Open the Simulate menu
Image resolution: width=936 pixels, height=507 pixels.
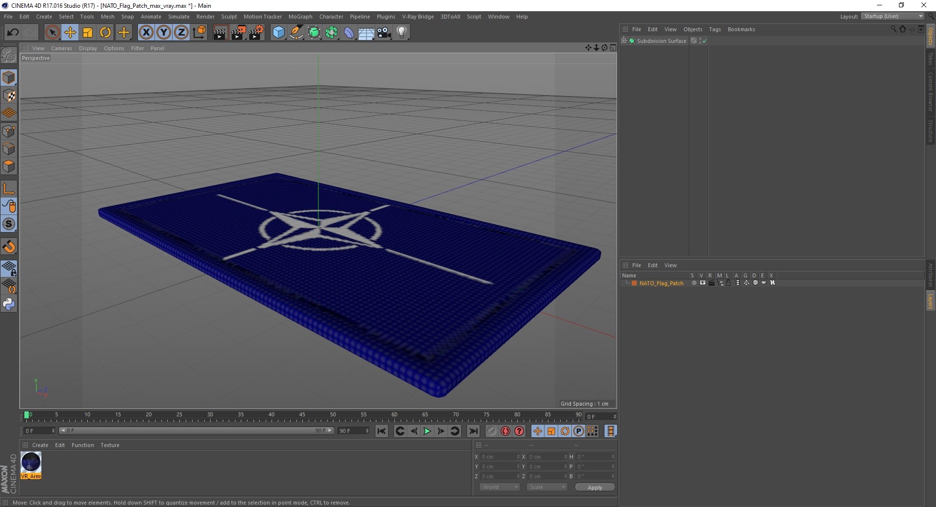coord(179,17)
